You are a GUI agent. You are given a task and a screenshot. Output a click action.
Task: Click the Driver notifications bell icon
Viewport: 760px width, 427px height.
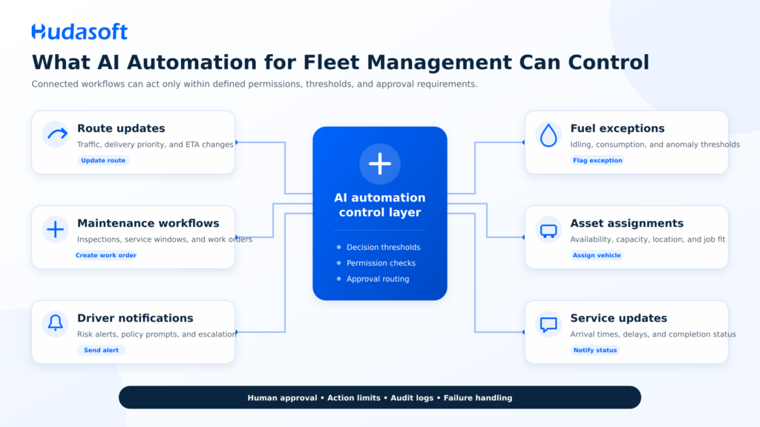tap(56, 323)
